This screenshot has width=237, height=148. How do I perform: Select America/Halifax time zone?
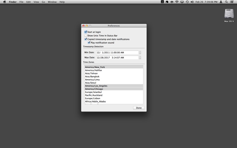click(x=114, y=70)
